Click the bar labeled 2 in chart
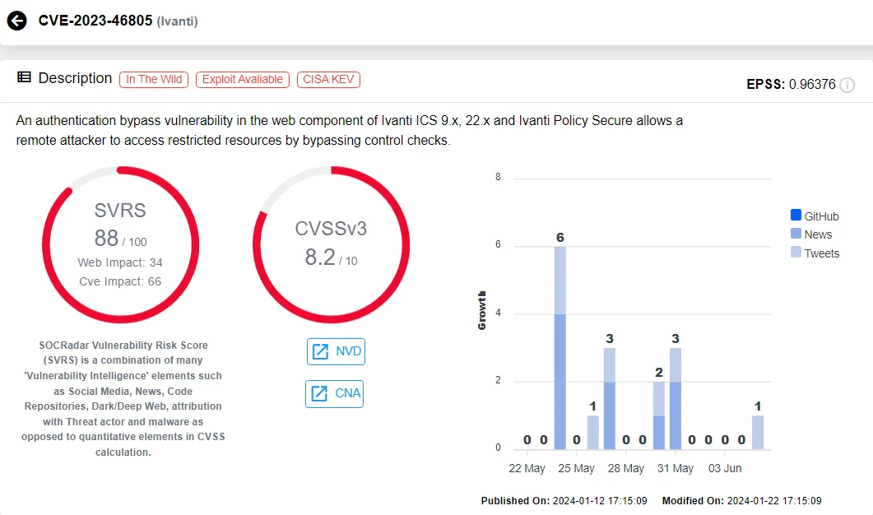Image resolution: width=873 pixels, height=515 pixels. (658, 415)
